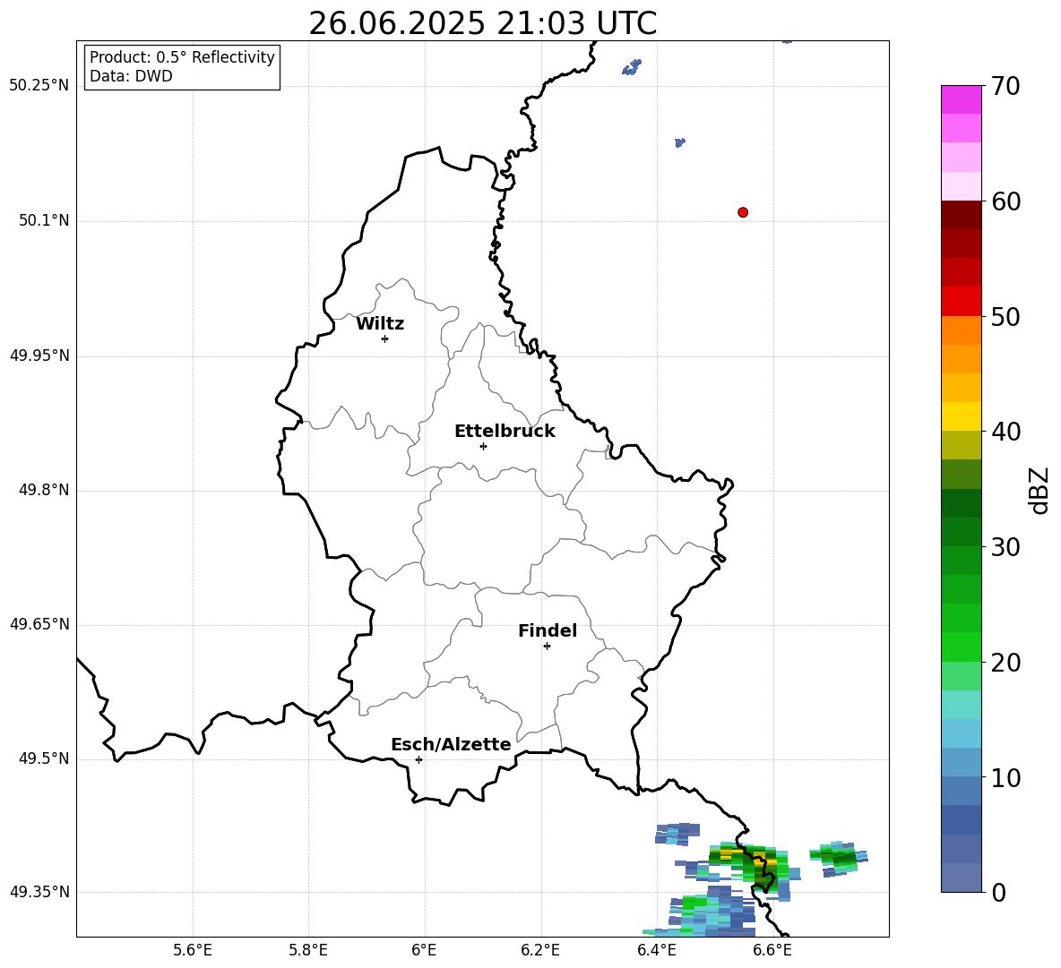Image resolution: width=1061 pixels, height=968 pixels.
Task: Click the dark red band just below 60 dBZ
Action: [x=961, y=215]
